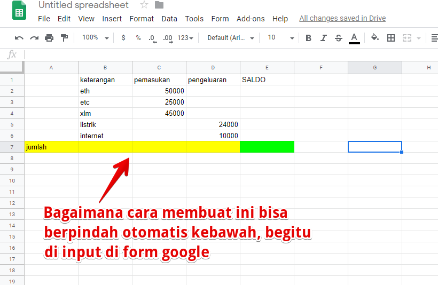Screen dimensions: 438x285
Task: Open horizontal align tool
Action: 434,38
